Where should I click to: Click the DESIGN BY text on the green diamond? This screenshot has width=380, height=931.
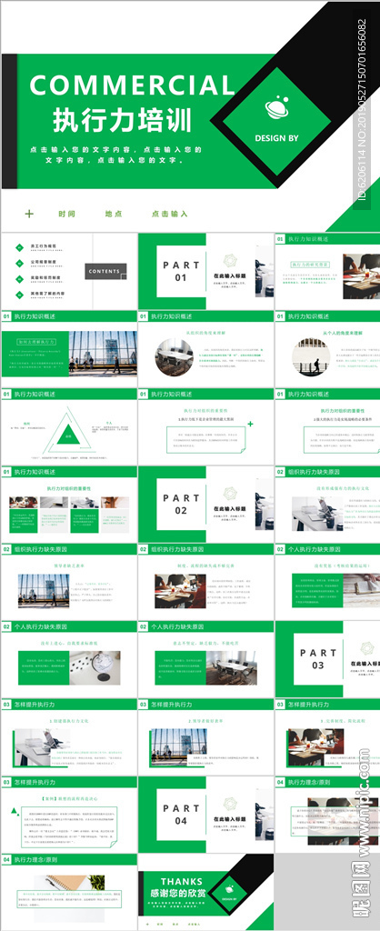276,138
